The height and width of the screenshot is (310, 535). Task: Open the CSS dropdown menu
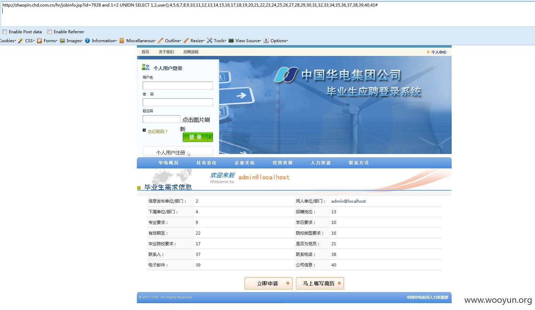(x=30, y=41)
